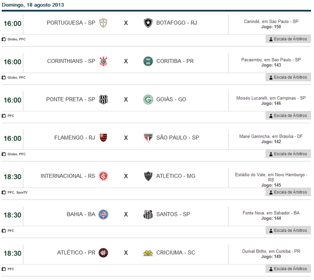Click the Internacional red crest

click(103, 176)
